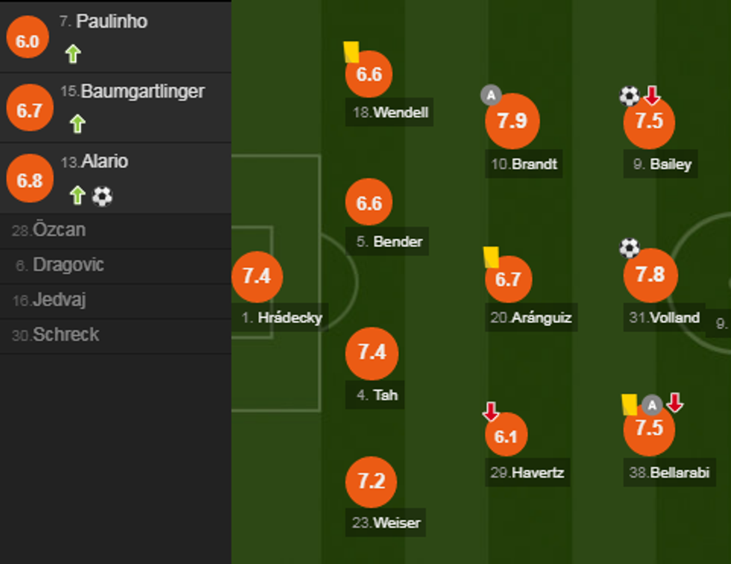Click Wendell's yellow card icon
The width and height of the screenshot is (731, 564).
(351, 52)
